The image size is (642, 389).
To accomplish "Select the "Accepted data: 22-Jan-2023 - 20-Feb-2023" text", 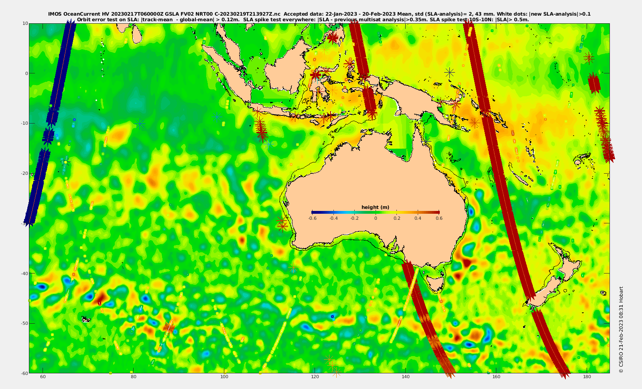I will pos(339,14).
